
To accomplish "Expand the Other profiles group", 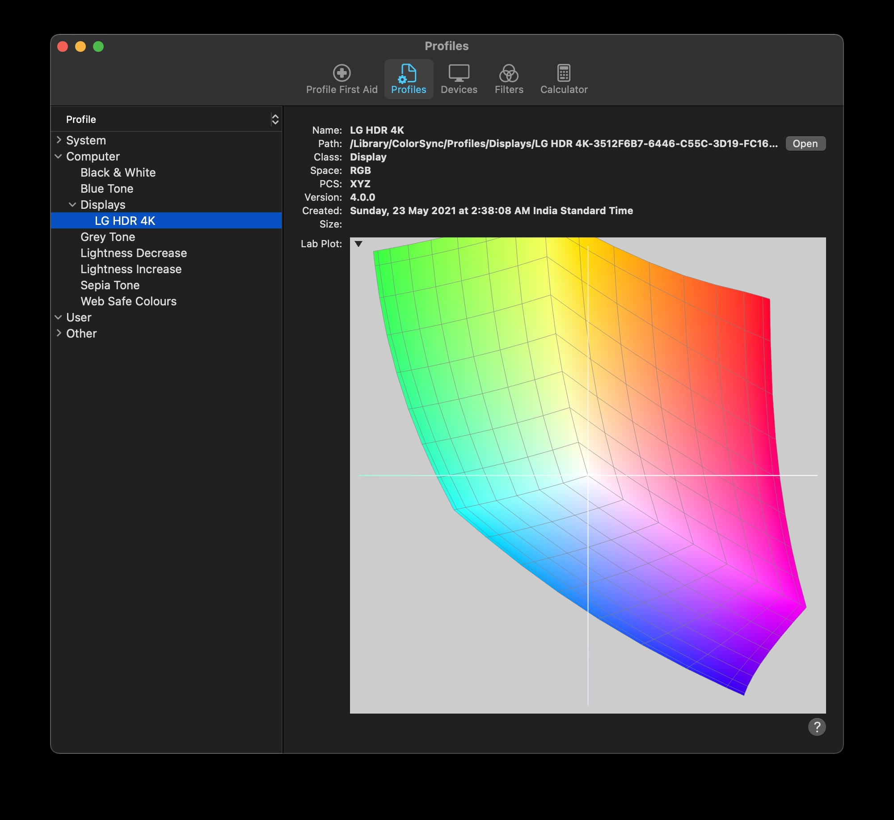I will pyautogui.click(x=59, y=333).
